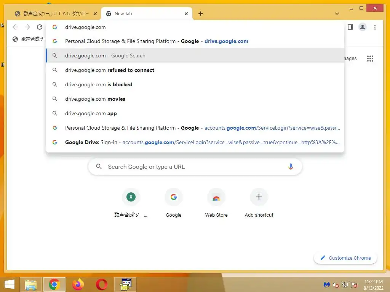Close the New Tab tab
Image resolution: width=390 pixels, height=292 pixels.
pyautogui.click(x=186, y=14)
